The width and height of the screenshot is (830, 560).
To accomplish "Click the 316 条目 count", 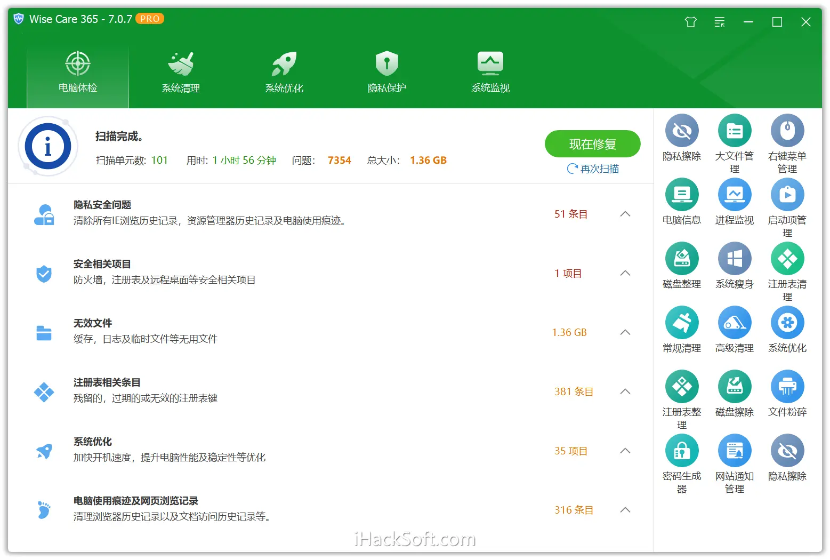I will click(x=574, y=510).
